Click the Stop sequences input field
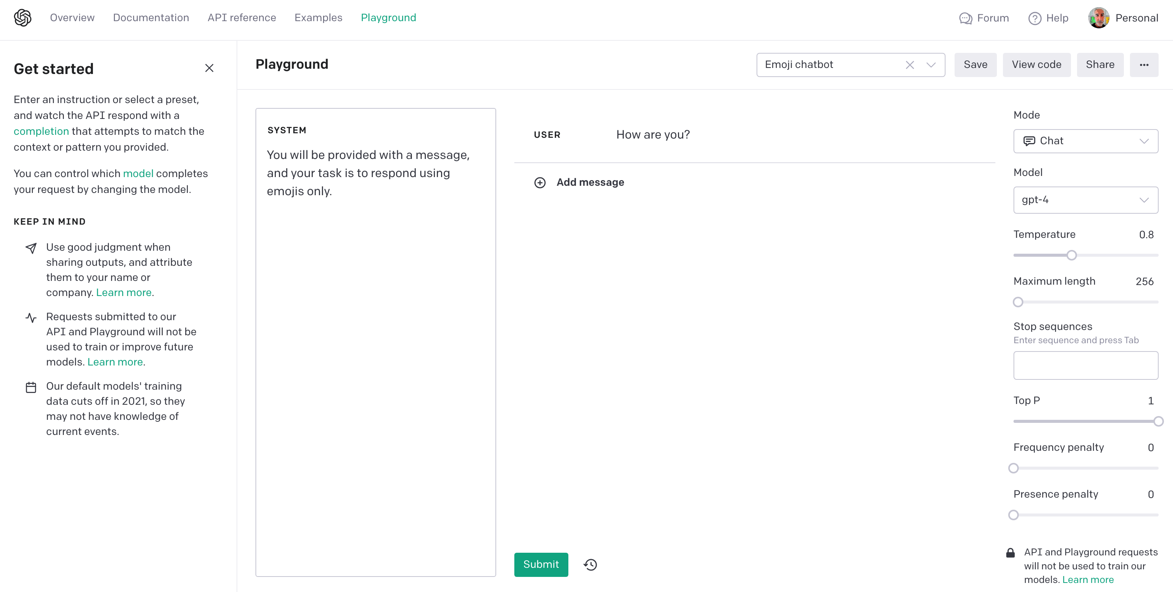Image resolution: width=1173 pixels, height=592 pixels. (1086, 366)
